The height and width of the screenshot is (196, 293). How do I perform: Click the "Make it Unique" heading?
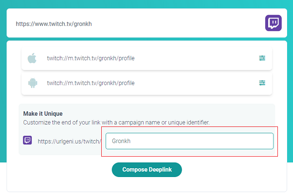click(x=43, y=114)
